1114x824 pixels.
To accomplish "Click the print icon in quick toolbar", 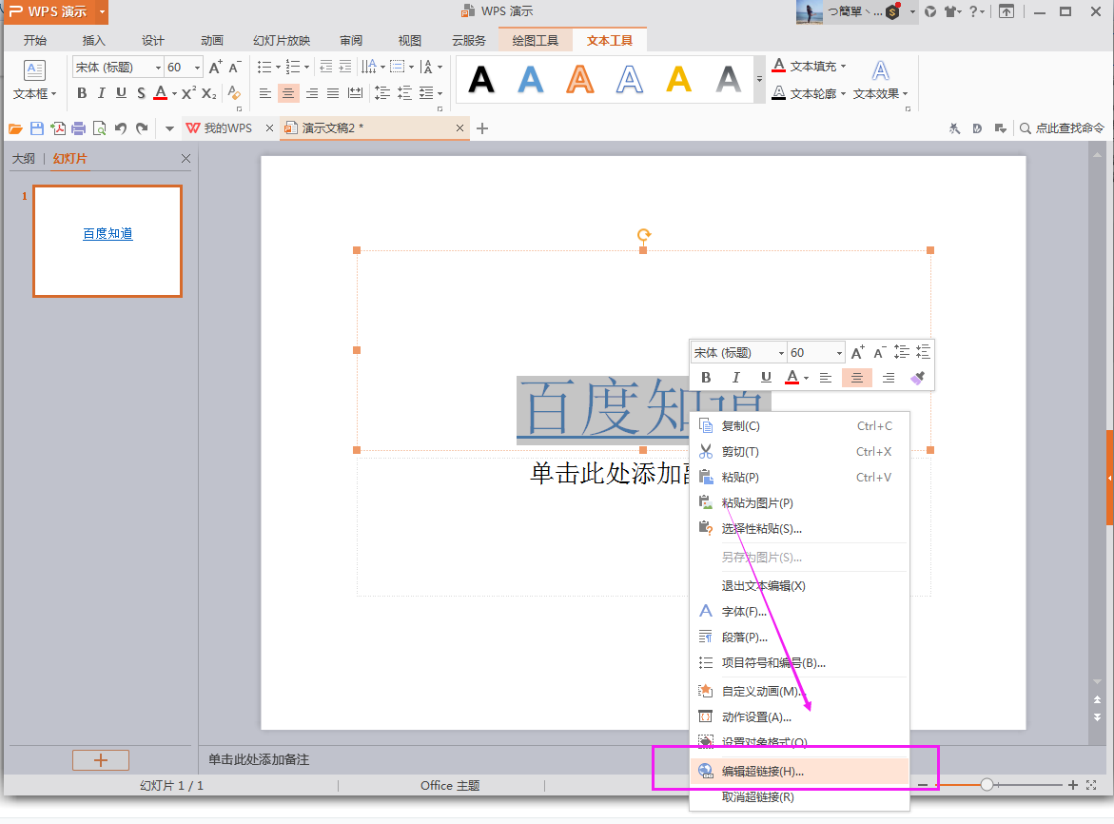I will (x=79, y=128).
